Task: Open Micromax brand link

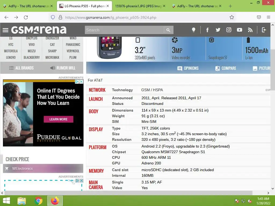Action: 52,57
